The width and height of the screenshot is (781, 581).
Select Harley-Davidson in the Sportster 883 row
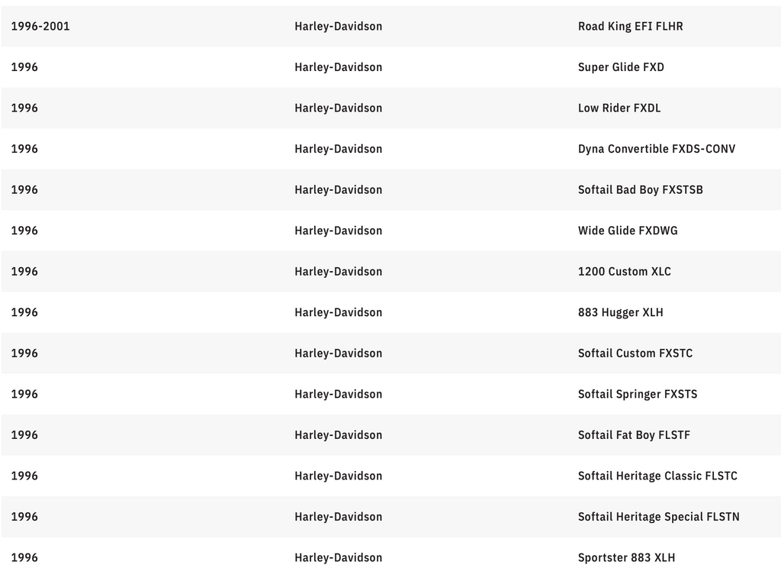pos(338,557)
